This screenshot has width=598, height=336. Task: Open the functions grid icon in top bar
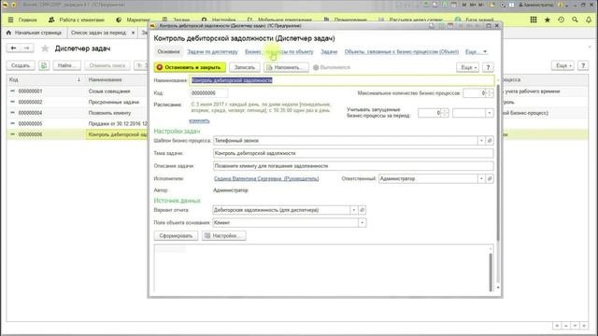click(534, 20)
